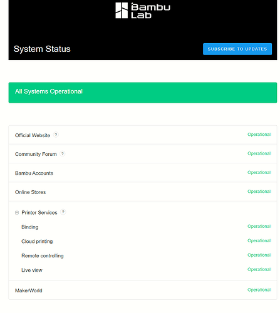Click Operational status for Remote controlling
The height and width of the screenshot is (313, 280).
tap(259, 255)
